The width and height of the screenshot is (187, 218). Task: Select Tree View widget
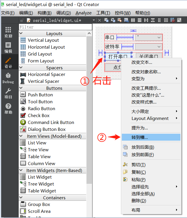(34, 150)
